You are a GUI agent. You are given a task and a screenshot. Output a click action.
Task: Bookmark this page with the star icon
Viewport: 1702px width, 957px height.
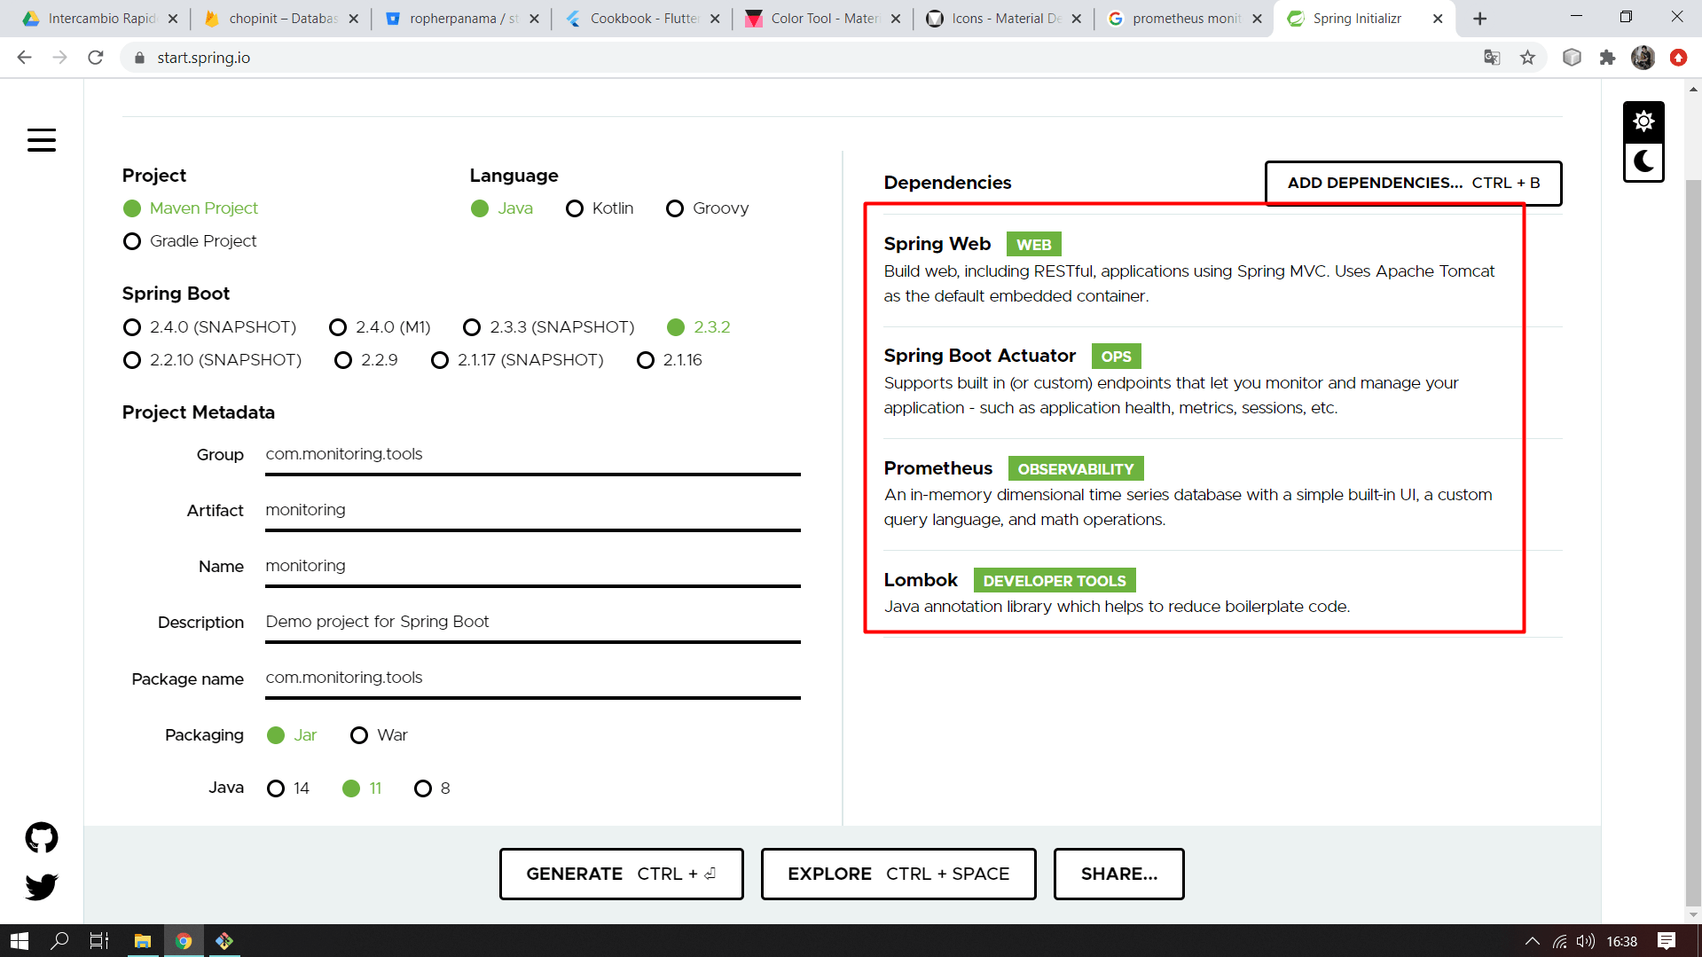pos(1527,57)
